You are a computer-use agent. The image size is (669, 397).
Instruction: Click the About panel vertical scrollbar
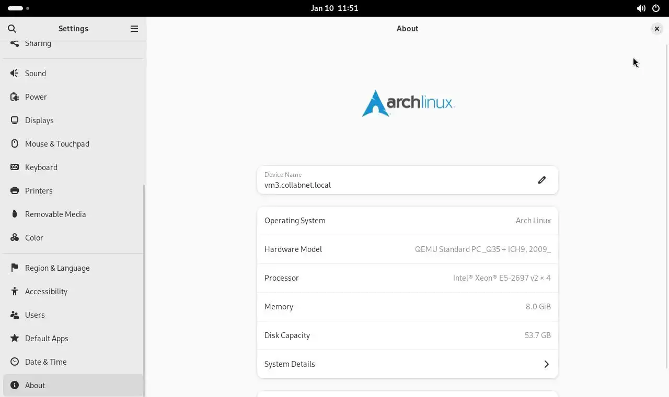[x=667, y=207]
